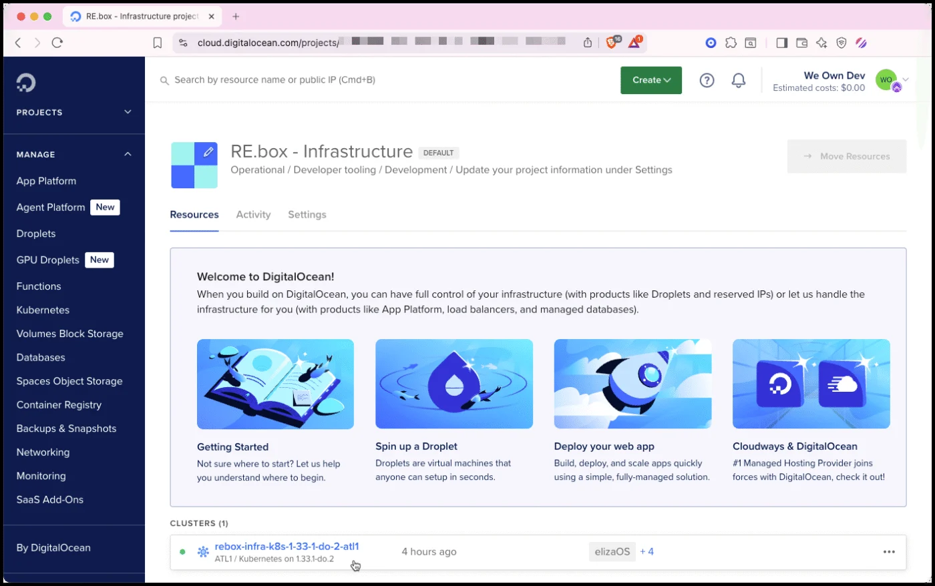Open App Platform in the sidebar

pyautogui.click(x=46, y=181)
